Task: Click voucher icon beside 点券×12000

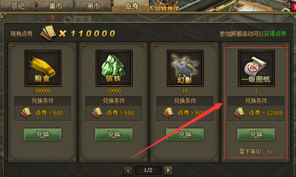Action: [x=239, y=113]
